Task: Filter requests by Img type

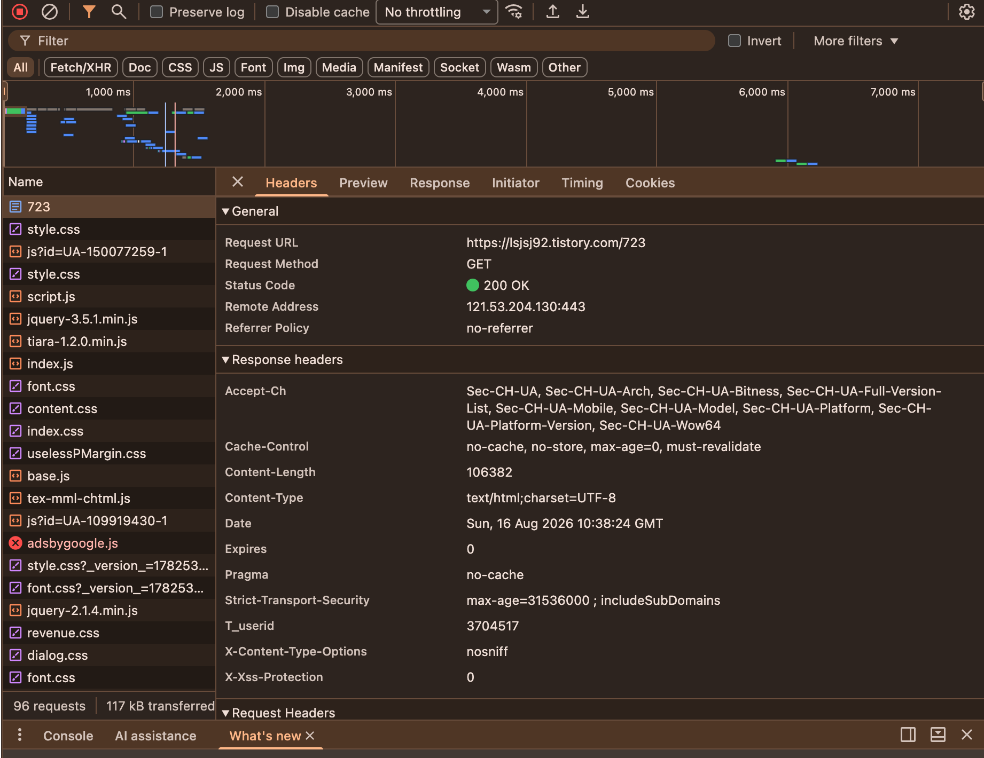Action: (x=294, y=67)
